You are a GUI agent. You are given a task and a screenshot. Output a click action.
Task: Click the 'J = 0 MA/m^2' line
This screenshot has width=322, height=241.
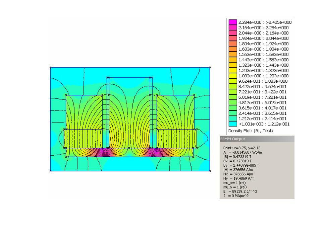[236, 196]
